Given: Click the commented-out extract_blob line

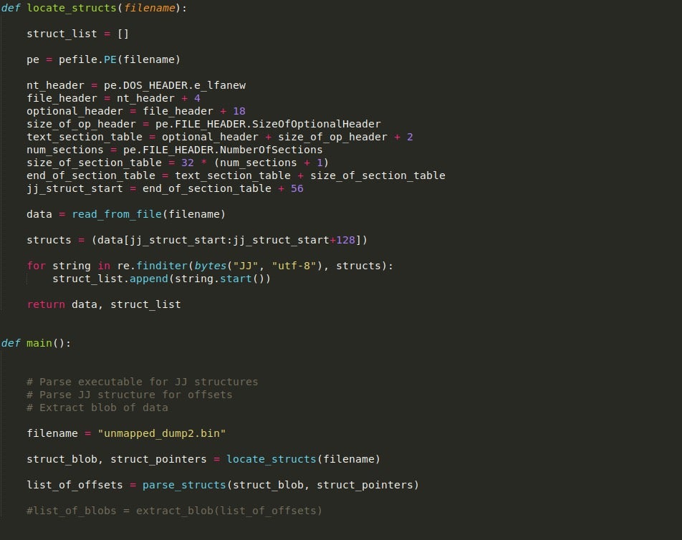Looking at the screenshot, I should (x=174, y=511).
